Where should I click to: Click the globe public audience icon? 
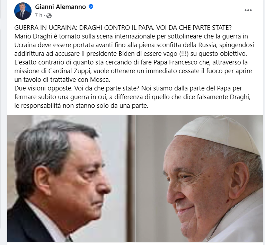(x=49, y=16)
